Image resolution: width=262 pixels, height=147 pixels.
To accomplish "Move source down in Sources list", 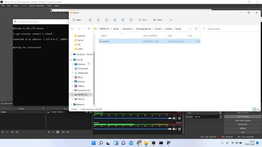I will (68, 132).
